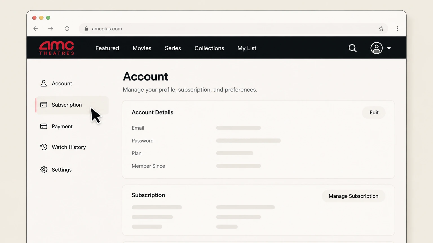
Task: Click the padlock site security icon
Action: coord(86,29)
